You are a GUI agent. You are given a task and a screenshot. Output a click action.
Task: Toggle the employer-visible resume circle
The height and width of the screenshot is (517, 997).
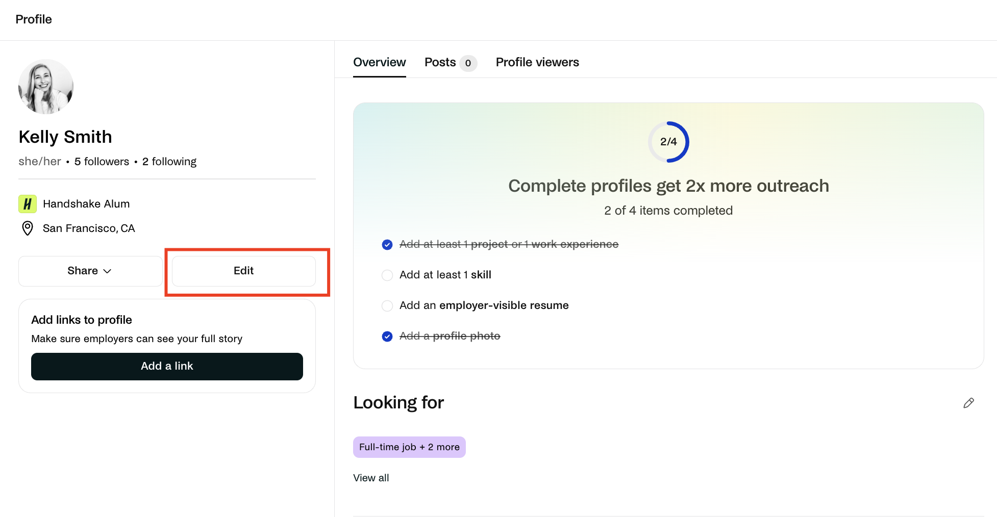387,306
